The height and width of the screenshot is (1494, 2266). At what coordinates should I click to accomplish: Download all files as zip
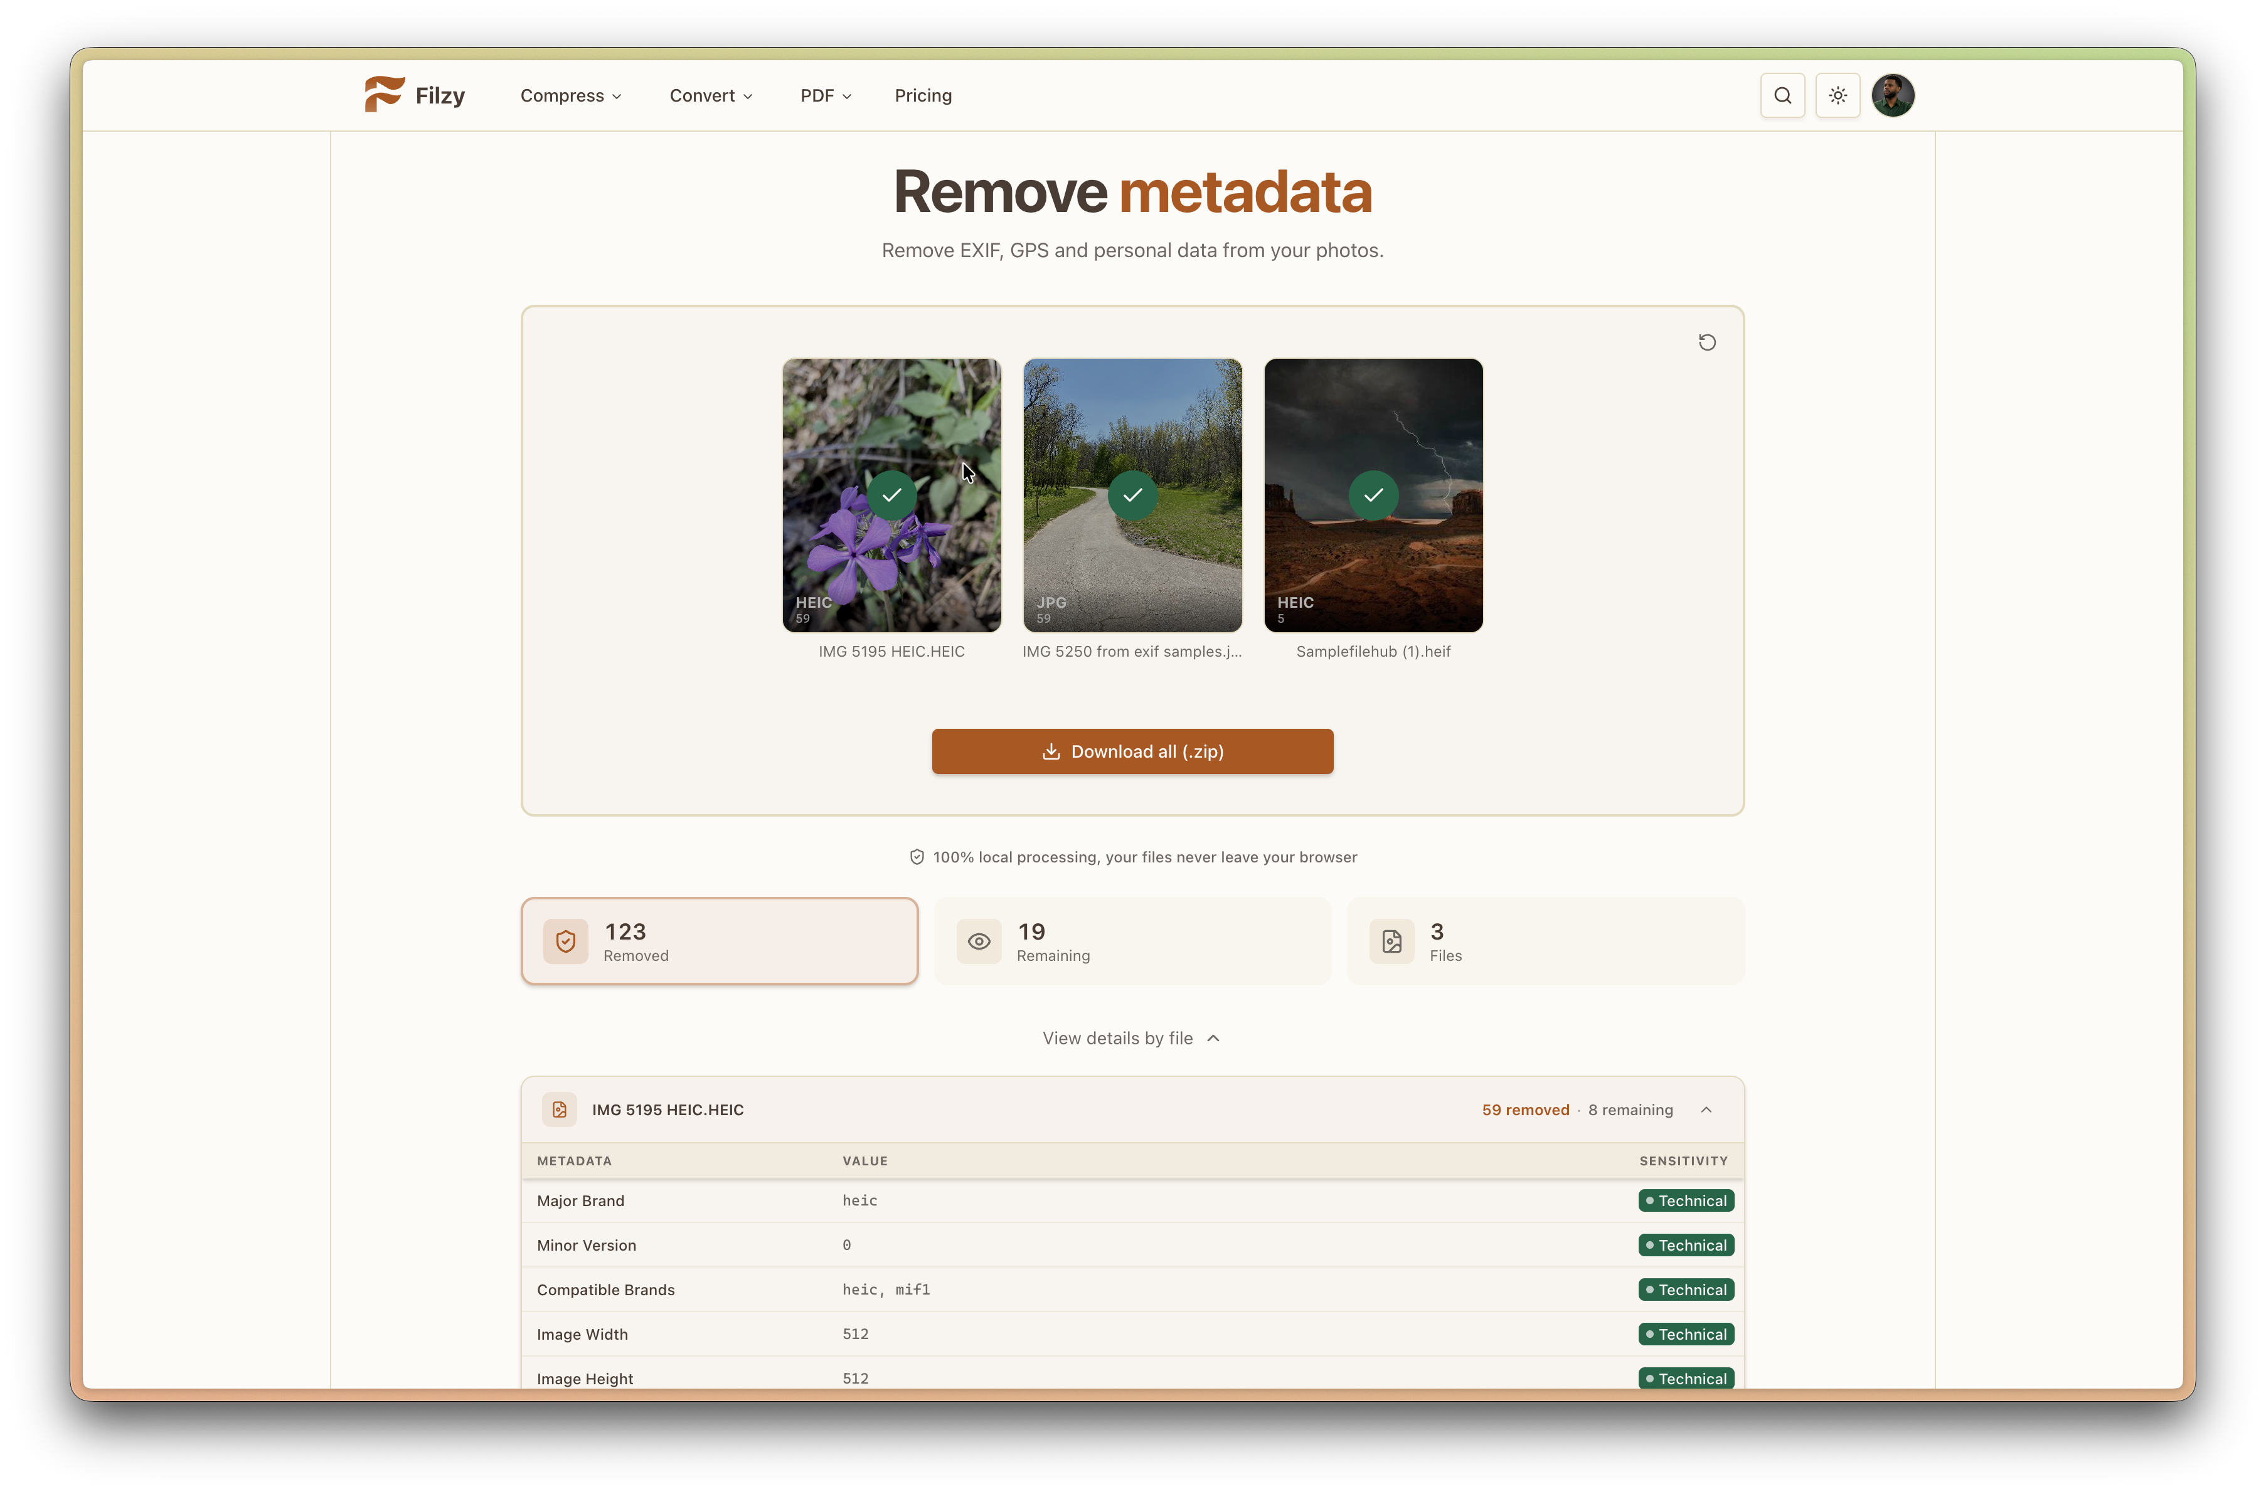point(1132,752)
